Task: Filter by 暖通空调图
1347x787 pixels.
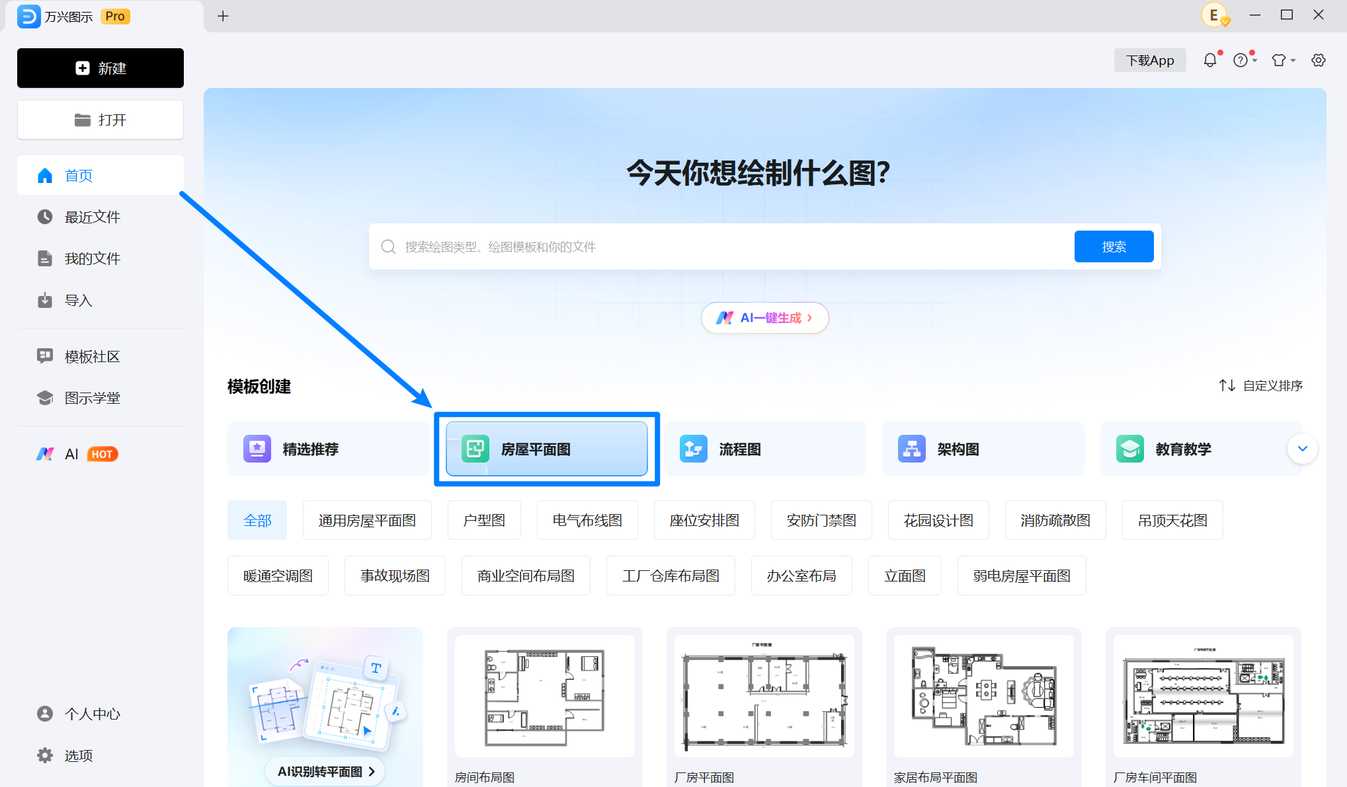Action: pos(278,576)
